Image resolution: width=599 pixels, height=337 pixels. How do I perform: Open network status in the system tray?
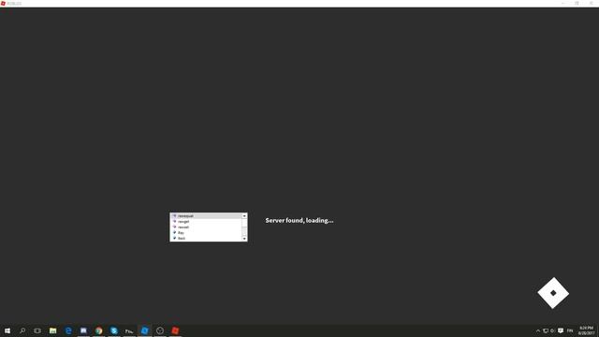click(546, 330)
